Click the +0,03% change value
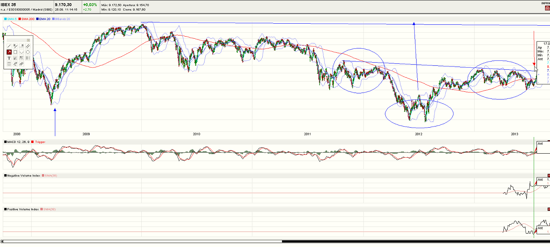The image size is (550, 247). pos(89,5)
